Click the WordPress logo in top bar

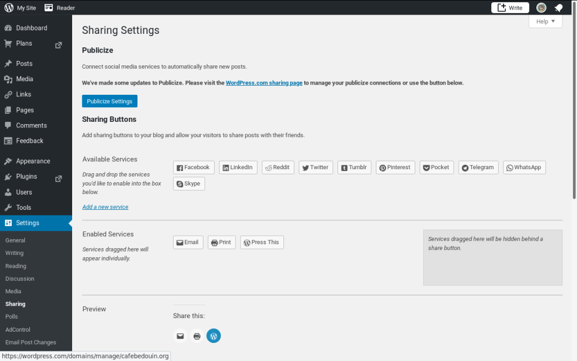click(x=9, y=8)
